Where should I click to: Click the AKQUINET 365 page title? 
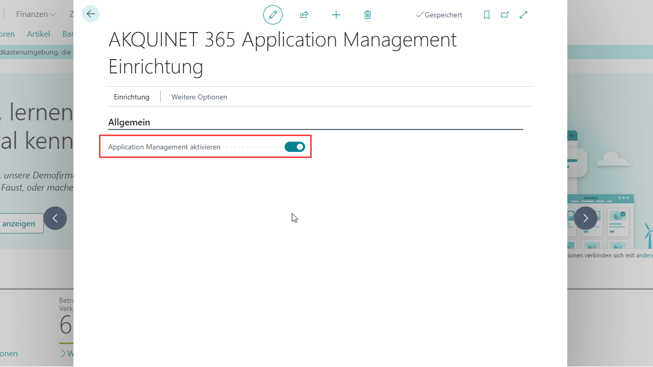(283, 53)
